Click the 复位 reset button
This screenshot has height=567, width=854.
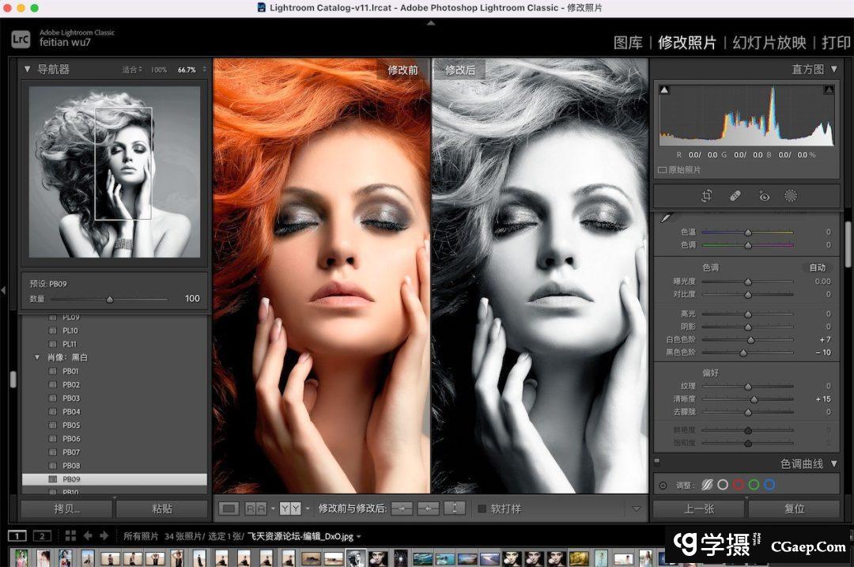click(794, 508)
